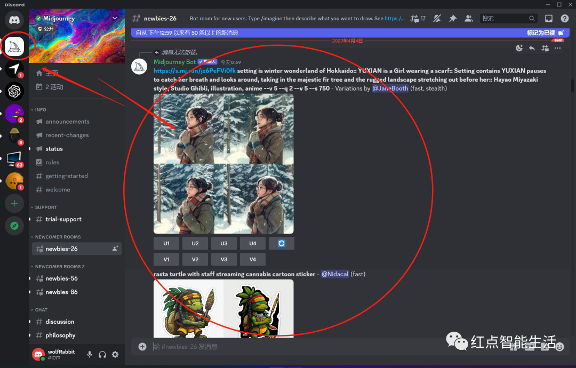The image size is (576, 368).
Task: Upscale the first image with U1
Action: pos(166,243)
